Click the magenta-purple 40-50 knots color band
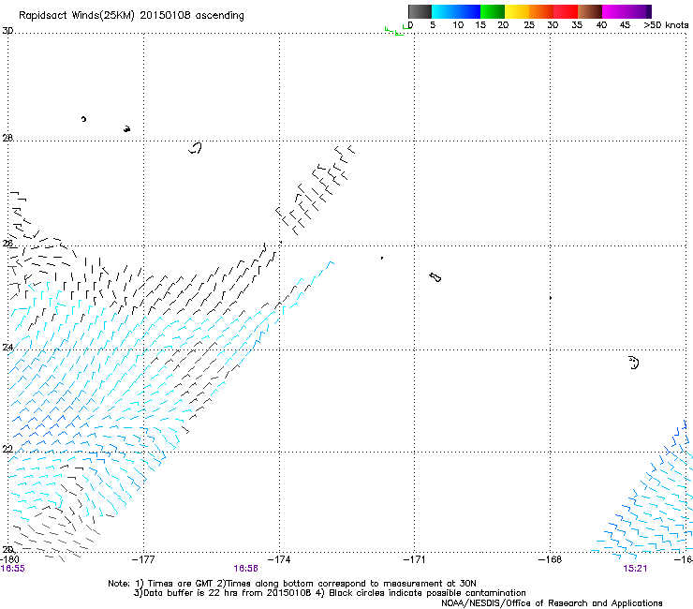 [627, 11]
